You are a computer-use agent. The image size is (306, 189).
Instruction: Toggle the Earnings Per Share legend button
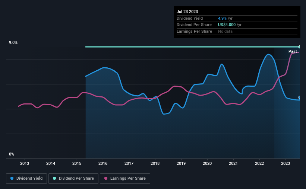[x=125, y=178]
